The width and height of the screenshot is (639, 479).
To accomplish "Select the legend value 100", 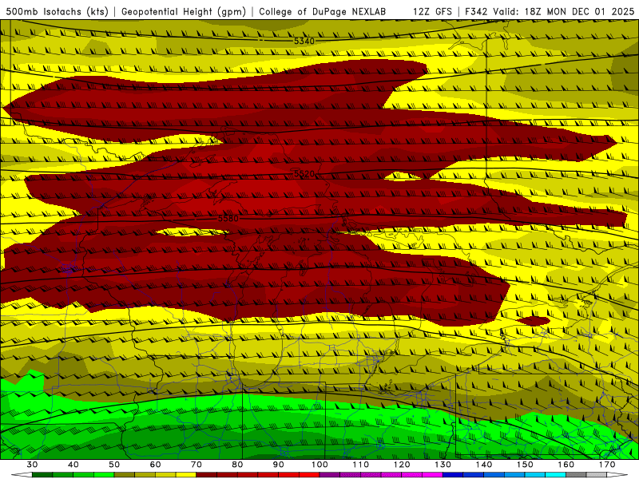I will coord(320,465).
